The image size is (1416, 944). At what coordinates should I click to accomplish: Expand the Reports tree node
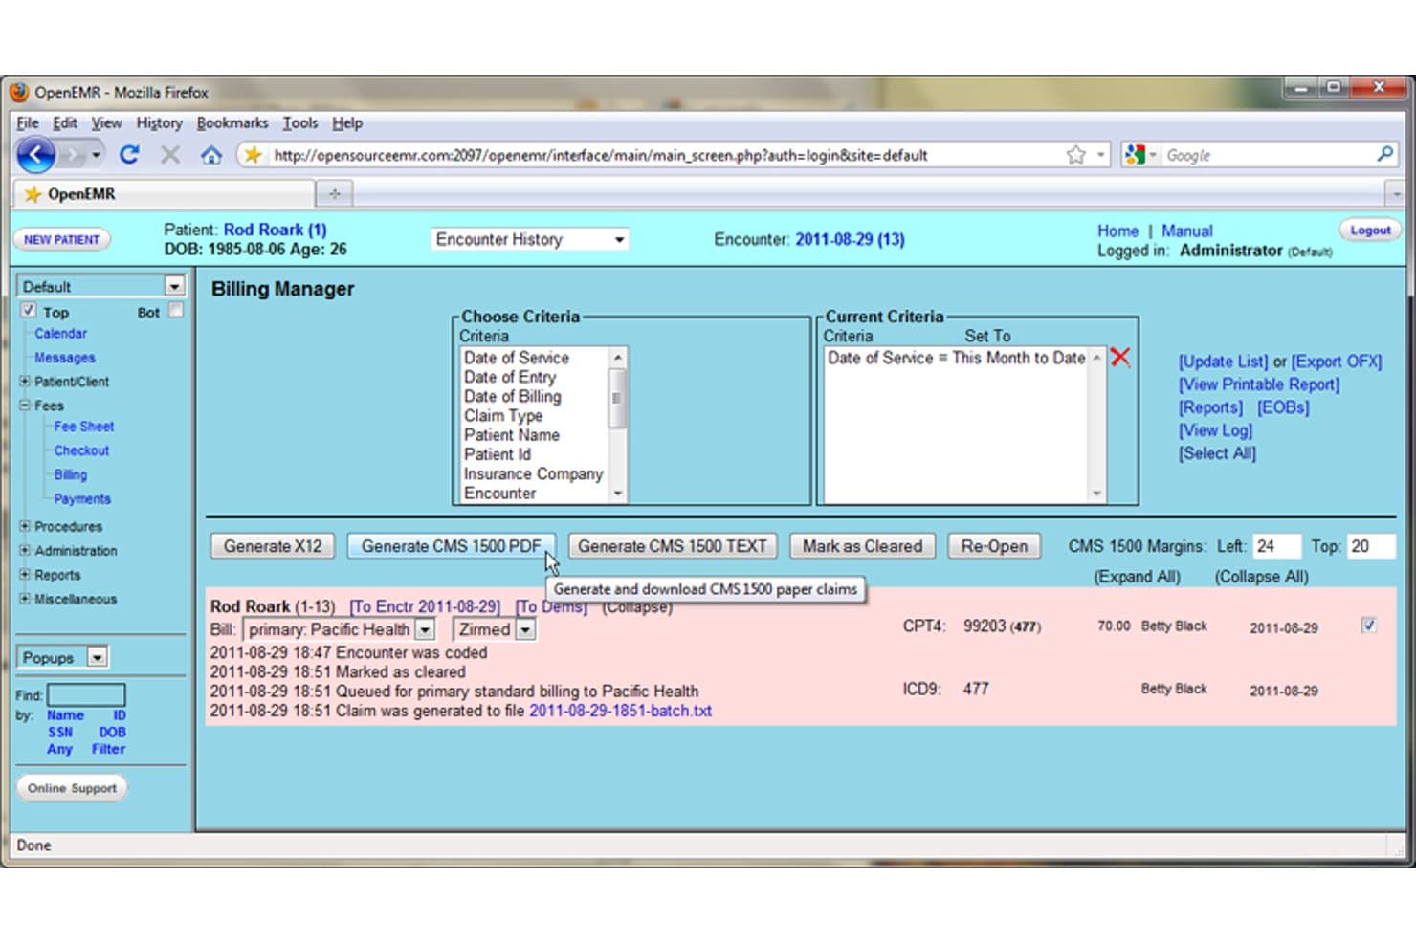[x=25, y=574]
